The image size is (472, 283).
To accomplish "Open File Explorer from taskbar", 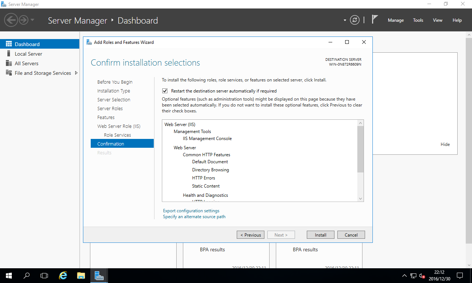I will click(81, 276).
